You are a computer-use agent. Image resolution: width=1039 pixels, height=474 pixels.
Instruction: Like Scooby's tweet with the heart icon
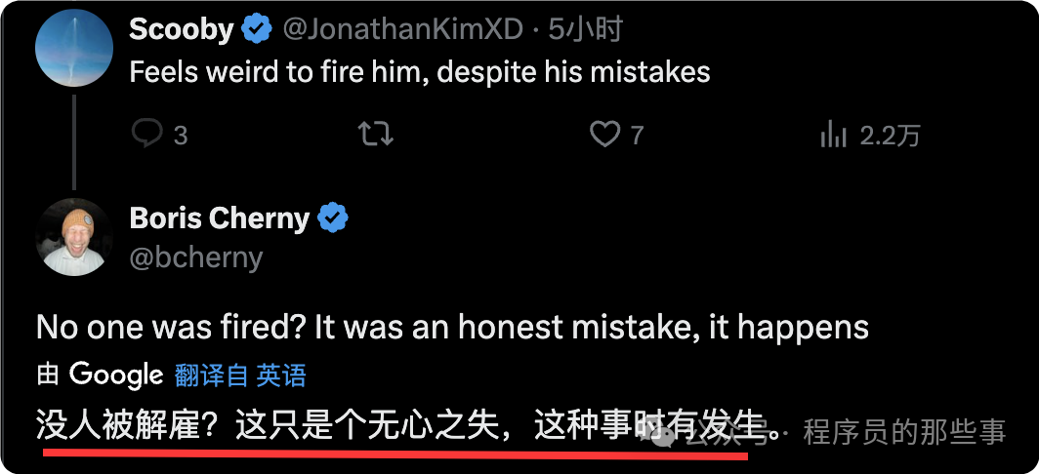[x=605, y=134]
